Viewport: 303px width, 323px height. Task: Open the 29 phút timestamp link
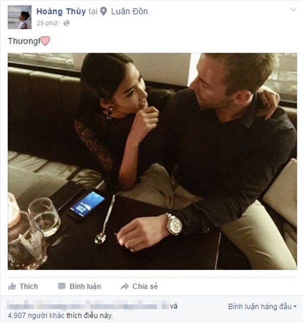click(x=47, y=23)
